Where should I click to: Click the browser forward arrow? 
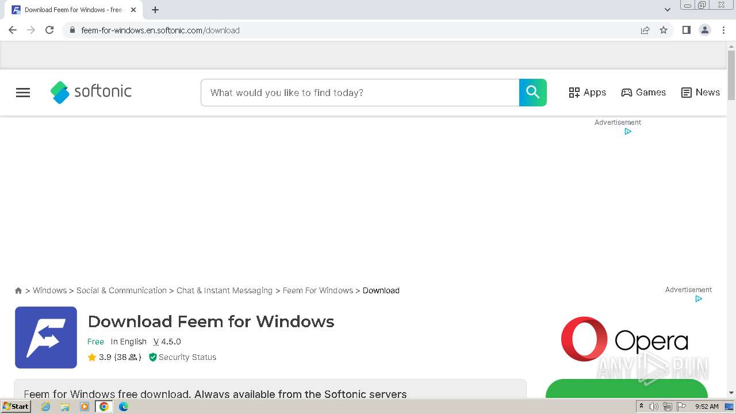pyautogui.click(x=31, y=30)
